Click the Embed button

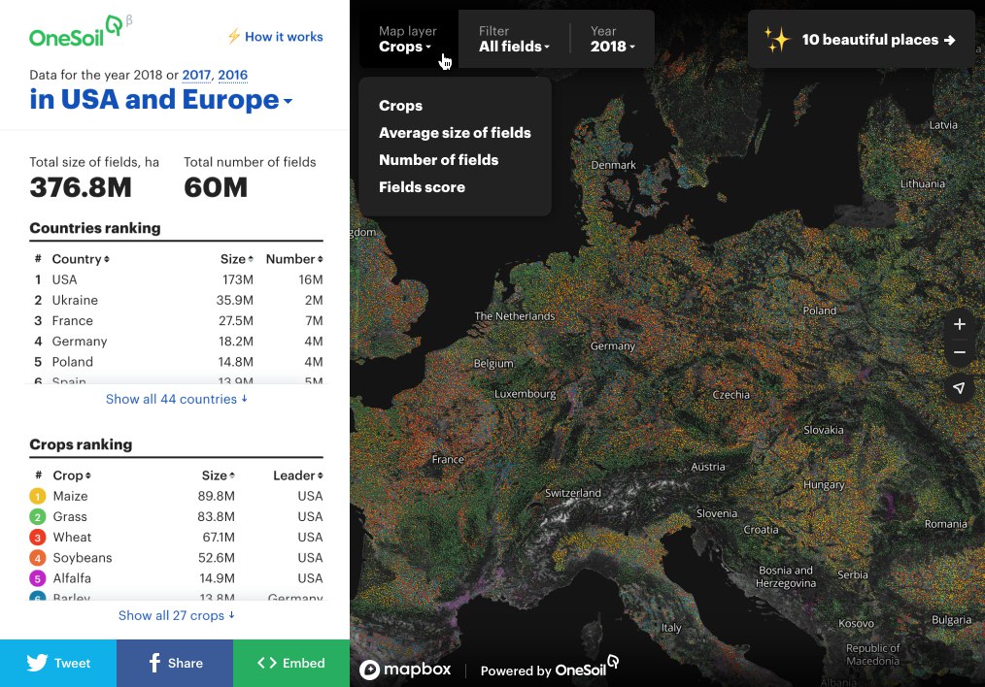pyautogui.click(x=291, y=663)
